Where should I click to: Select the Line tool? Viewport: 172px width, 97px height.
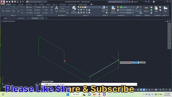click(x=3, y=9)
